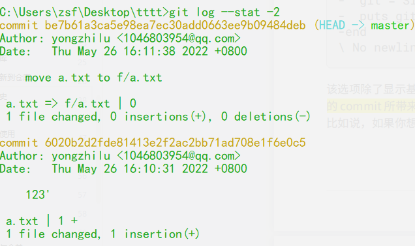Click the commit hash starting with be7b61a3
The height and width of the screenshot is (246, 415).
pyautogui.click(x=175, y=25)
